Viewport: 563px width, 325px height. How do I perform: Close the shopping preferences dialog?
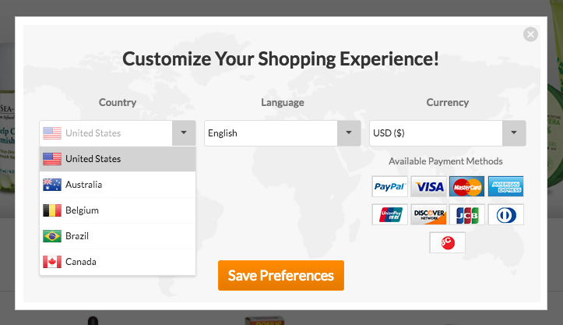click(530, 34)
